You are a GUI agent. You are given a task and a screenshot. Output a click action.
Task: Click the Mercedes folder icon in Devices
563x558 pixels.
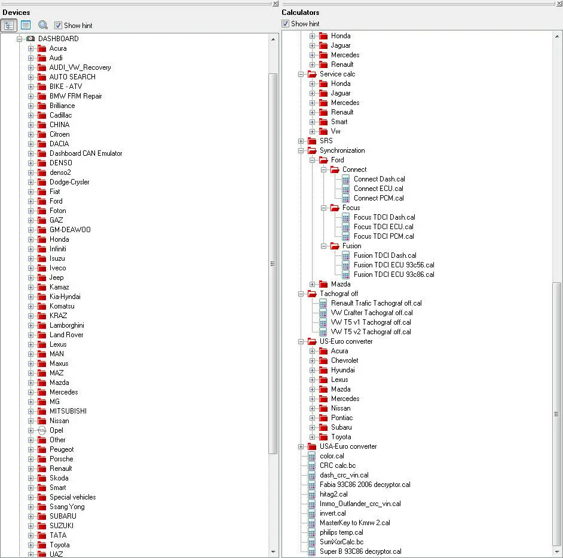click(x=42, y=392)
